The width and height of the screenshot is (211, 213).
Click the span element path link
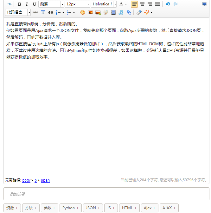pos(45,180)
